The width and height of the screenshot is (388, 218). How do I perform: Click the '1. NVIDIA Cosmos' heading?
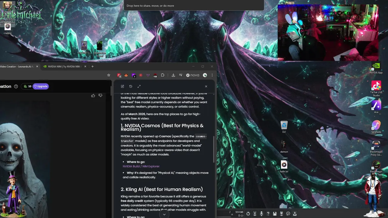(x=162, y=127)
